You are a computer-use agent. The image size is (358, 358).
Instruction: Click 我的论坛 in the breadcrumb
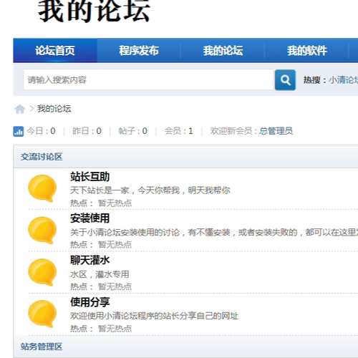(x=54, y=109)
